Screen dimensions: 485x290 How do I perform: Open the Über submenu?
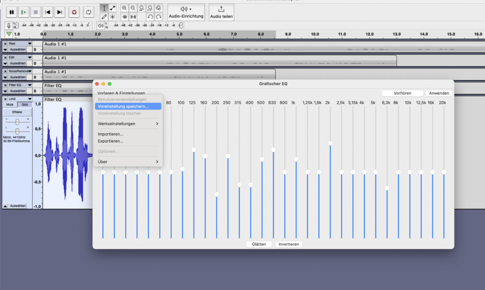128,162
